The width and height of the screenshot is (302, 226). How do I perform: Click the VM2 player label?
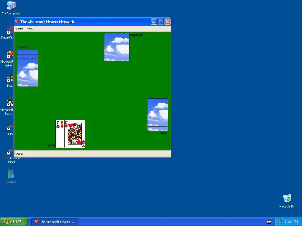[x=51, y=145]
